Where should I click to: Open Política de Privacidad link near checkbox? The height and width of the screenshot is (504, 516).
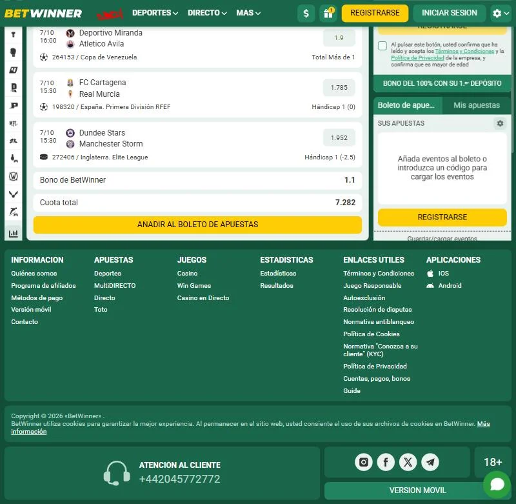(x=417, y=58)
